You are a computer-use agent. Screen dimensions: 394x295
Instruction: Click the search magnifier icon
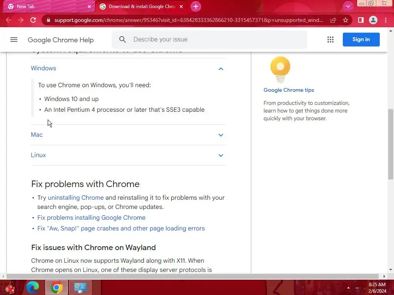coord(122,40)
